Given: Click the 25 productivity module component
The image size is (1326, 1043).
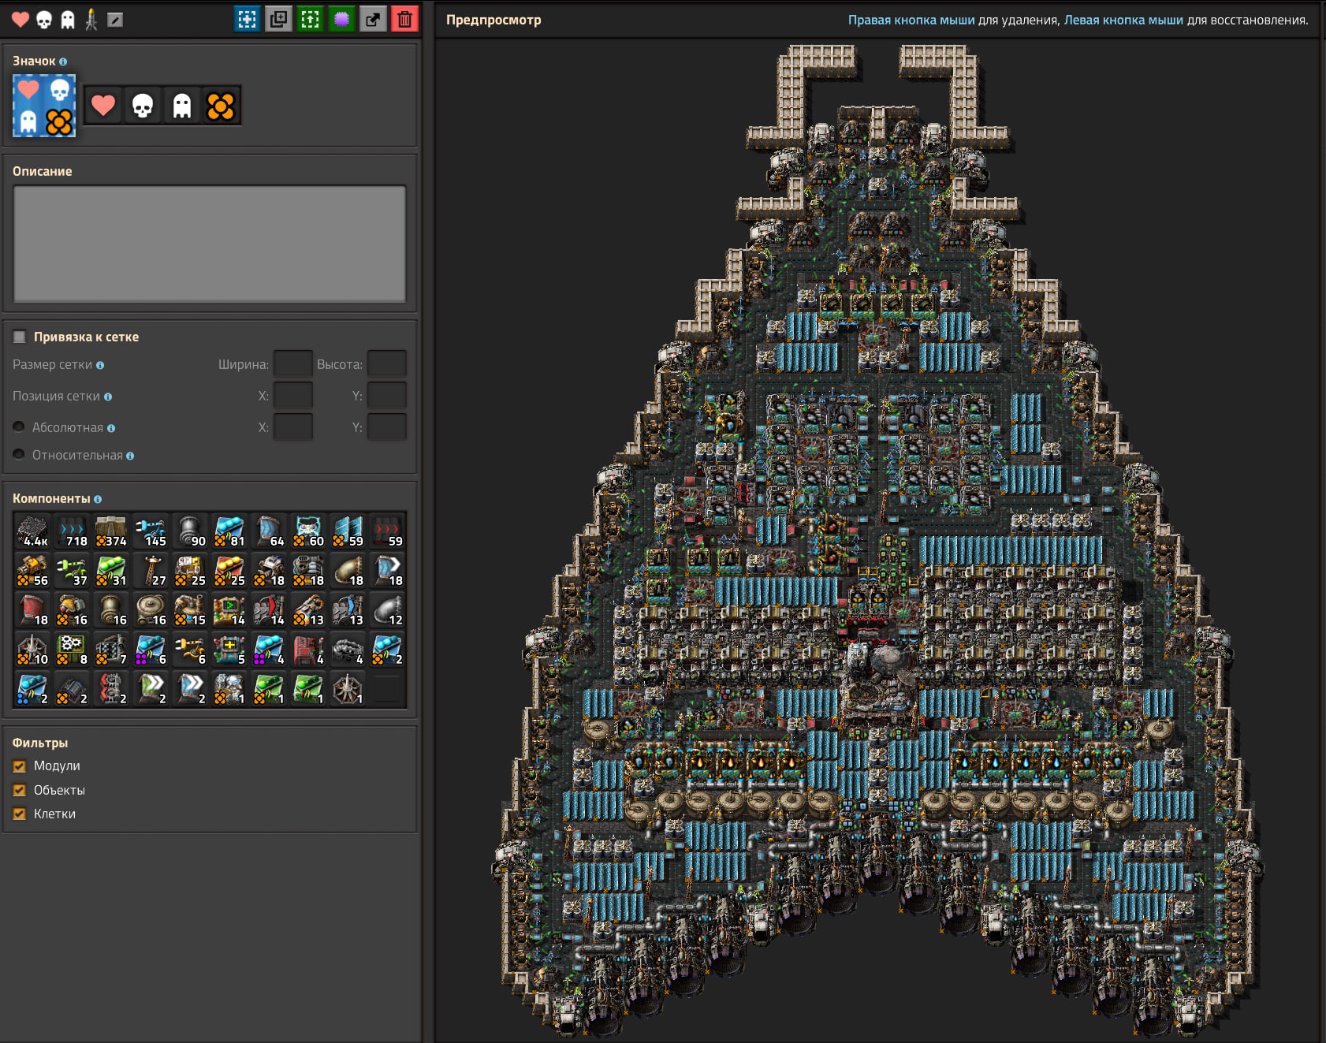Looking at the screenshot, I should click(229, 570).
